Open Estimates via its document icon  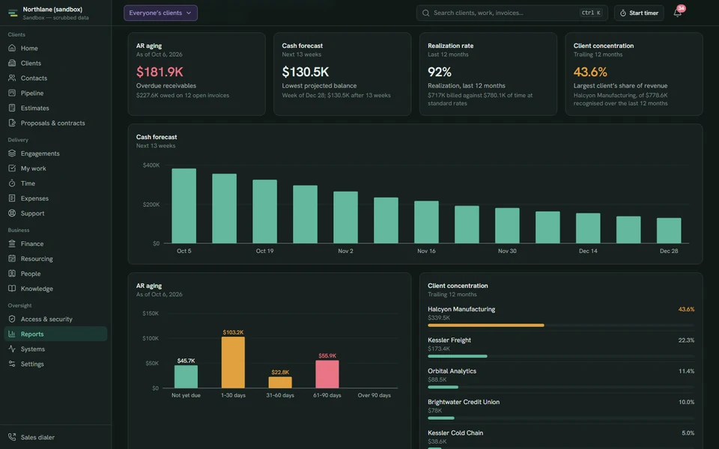(x=12, y=108)
